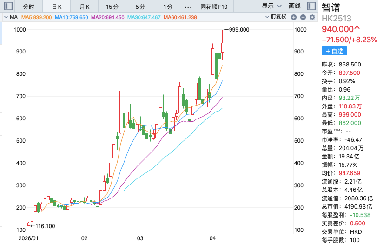
Task: Expand MA indicator dropdown
Action: point(11,17)
